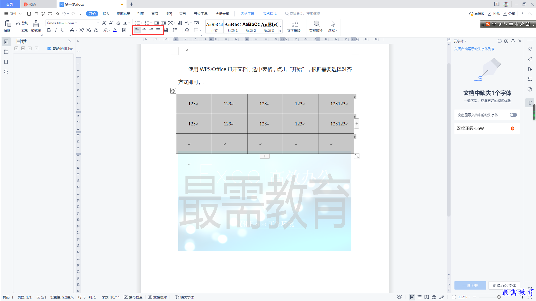Screen dimensions: 536x301
Task: Click the zoom slider handle in status bar
Action: click(499, 297)
